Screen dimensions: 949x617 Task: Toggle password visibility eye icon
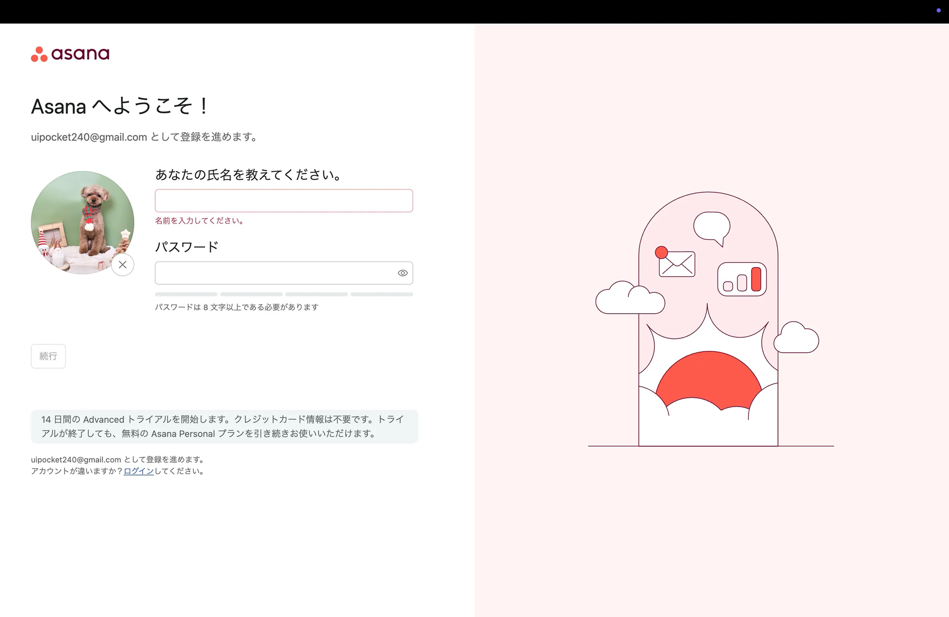coord(403,273)
